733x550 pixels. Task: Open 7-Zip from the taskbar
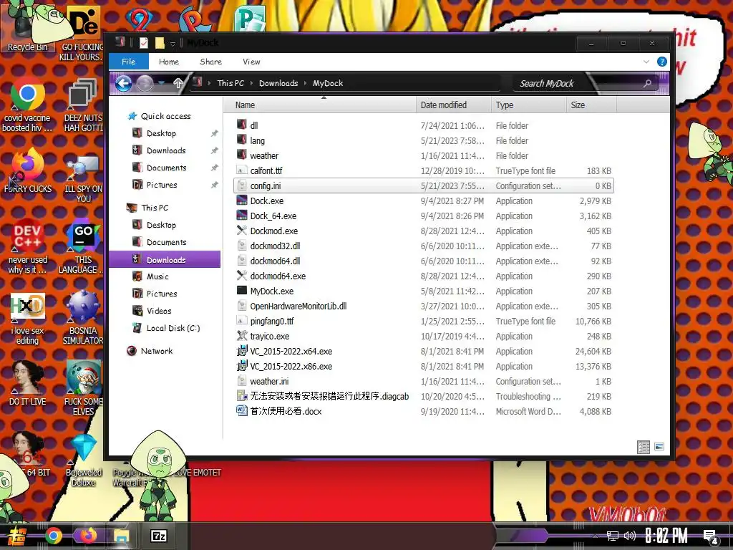158,536
